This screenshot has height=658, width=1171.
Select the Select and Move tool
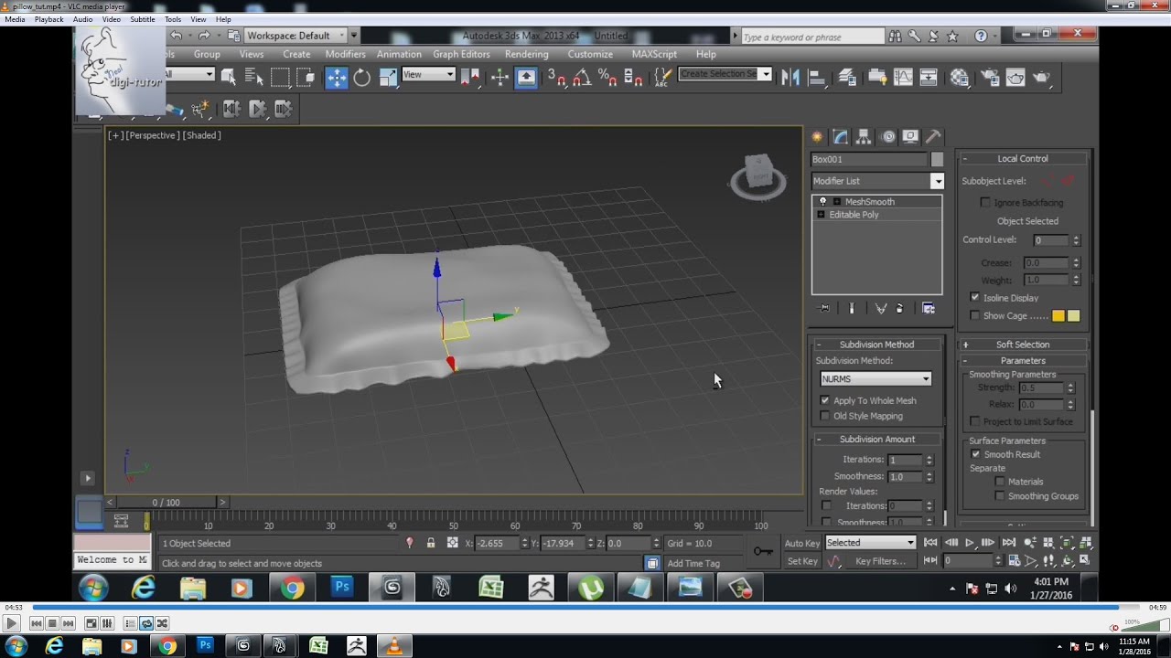coord(337,79)
